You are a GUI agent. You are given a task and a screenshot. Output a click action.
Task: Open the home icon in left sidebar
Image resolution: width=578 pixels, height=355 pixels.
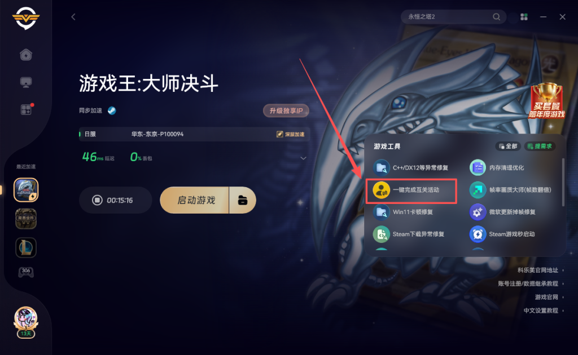pos(26,55)
